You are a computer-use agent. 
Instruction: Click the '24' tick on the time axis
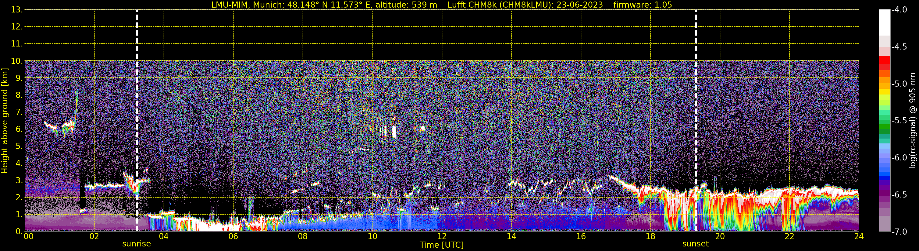click(x=859, y=236)
